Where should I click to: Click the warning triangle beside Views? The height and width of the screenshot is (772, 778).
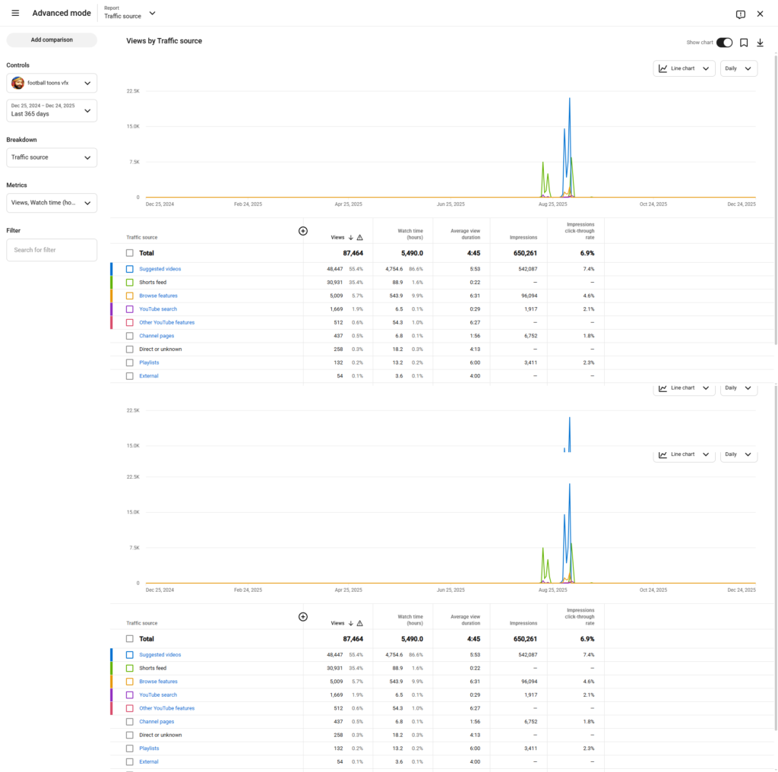click(x=359, y=238)
